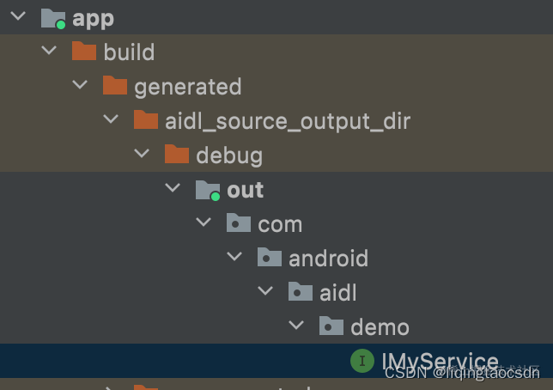553x390 pixels.
Task: Collapse the app module node
Action: 18,15
